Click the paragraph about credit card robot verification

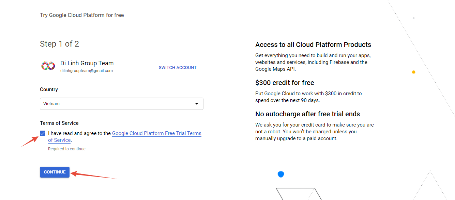(x=314, y=132)
